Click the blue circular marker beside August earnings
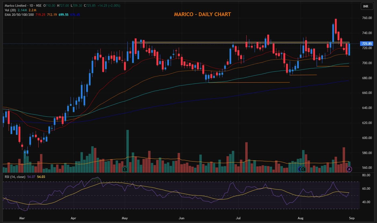 pos(300,169)
